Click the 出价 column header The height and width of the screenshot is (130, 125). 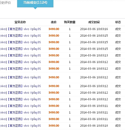click(x=54, y=22)
